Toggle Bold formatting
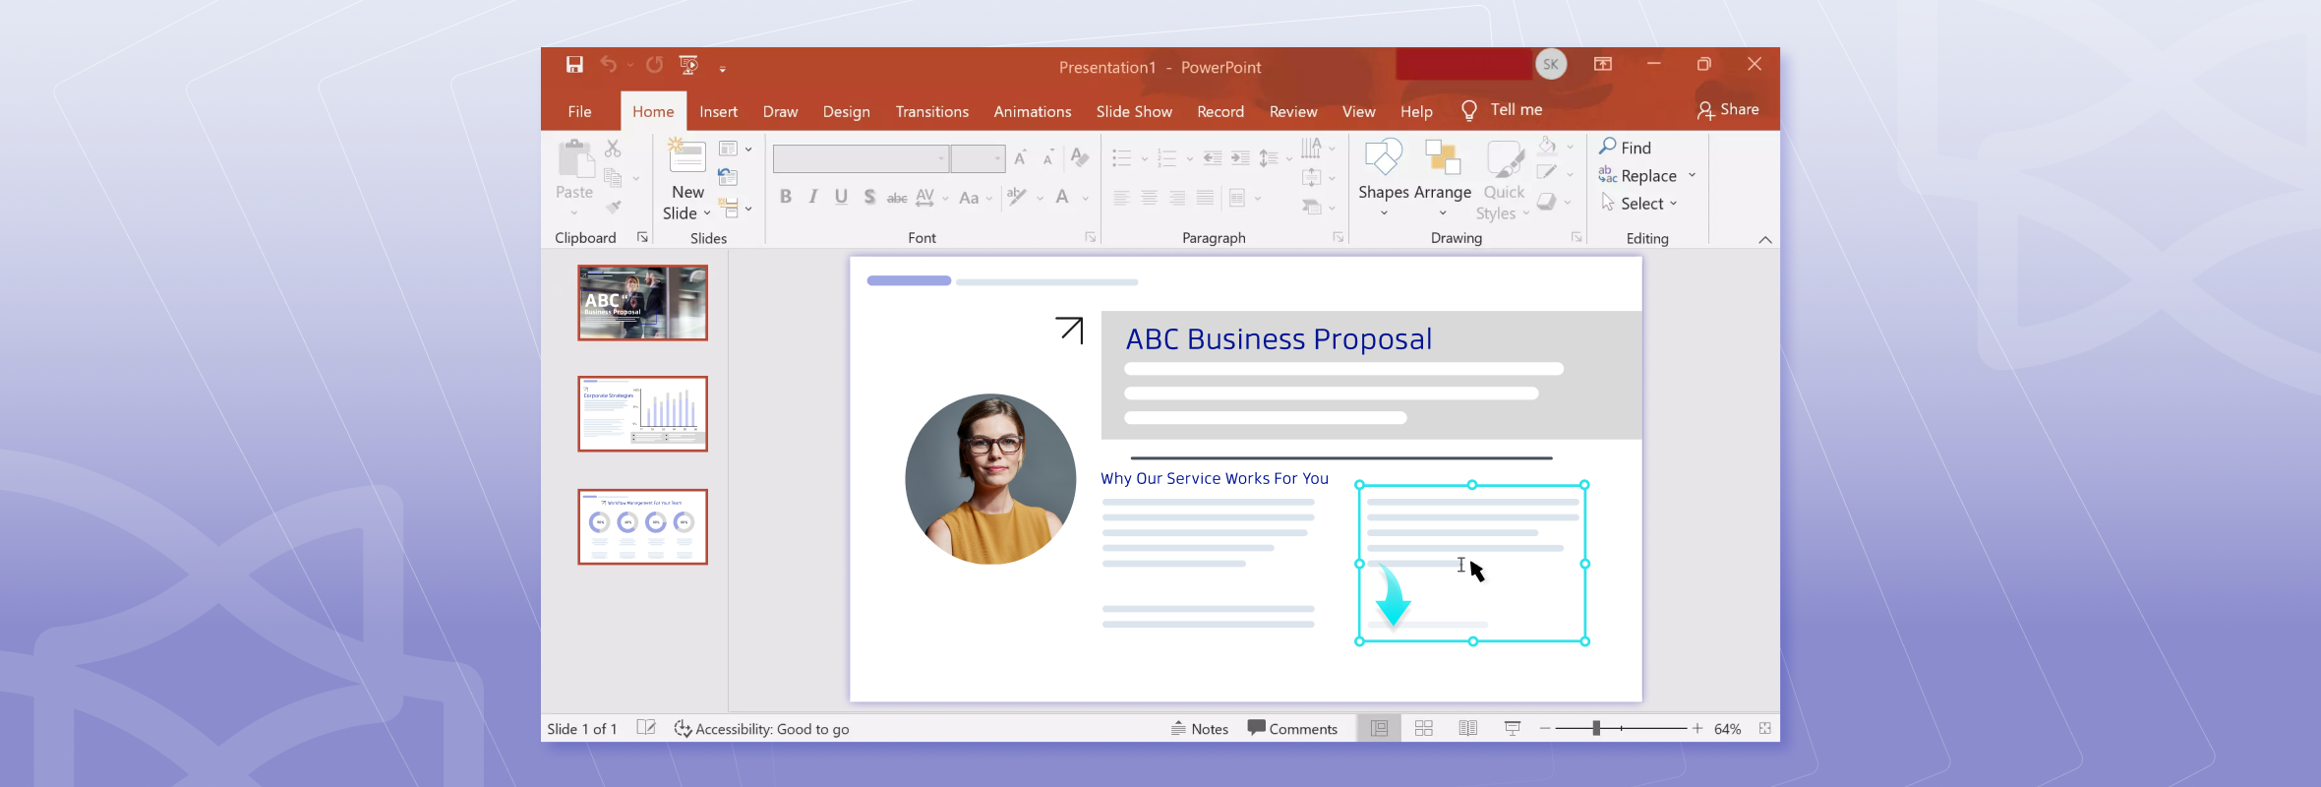 click(x=785, y=197)
